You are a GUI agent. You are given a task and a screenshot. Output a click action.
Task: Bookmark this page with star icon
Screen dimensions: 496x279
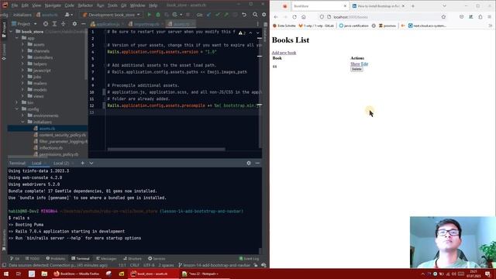[443, 17]
